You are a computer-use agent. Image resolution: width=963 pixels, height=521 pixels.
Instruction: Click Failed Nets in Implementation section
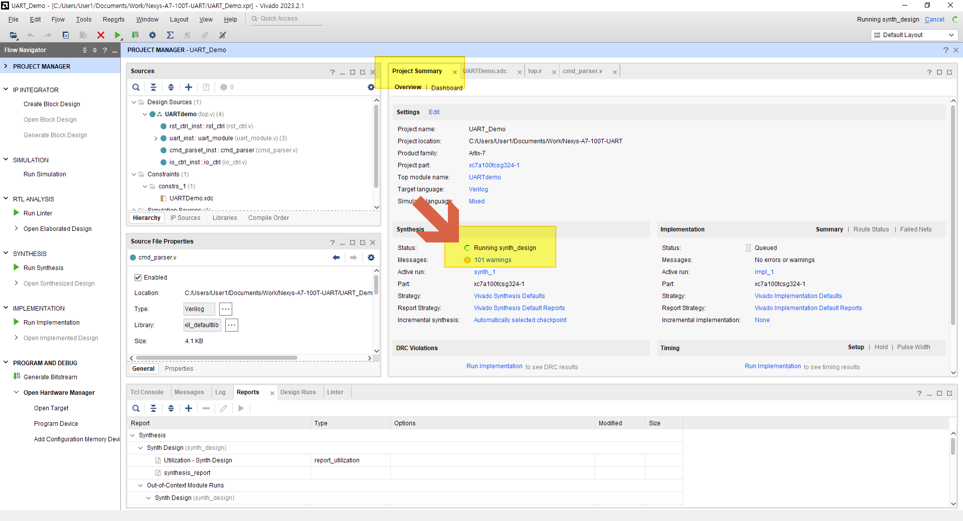pyautogui.click(x=915, y=229)
